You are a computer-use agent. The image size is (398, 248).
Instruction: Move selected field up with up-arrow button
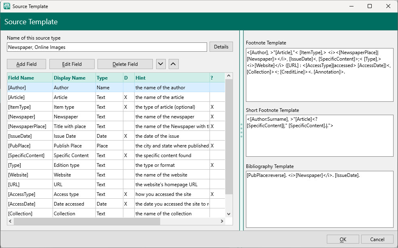[173, 64]
